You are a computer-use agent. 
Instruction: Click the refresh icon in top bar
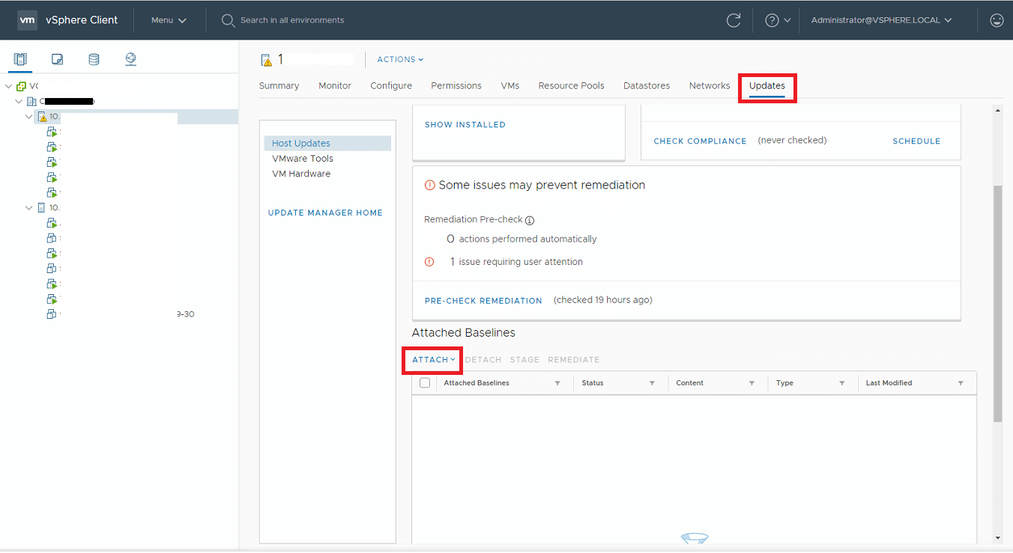[x=734, y=20]
